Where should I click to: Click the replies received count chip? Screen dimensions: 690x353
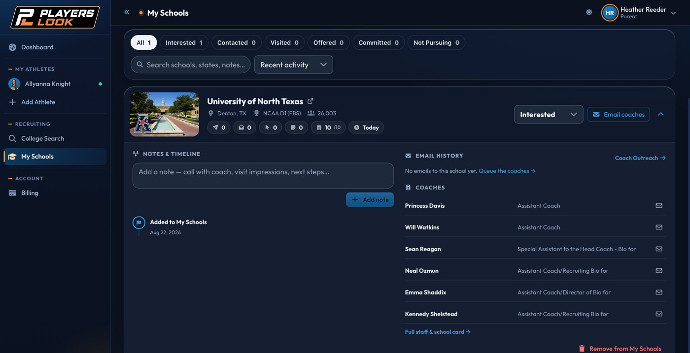(x=244, y=128)
